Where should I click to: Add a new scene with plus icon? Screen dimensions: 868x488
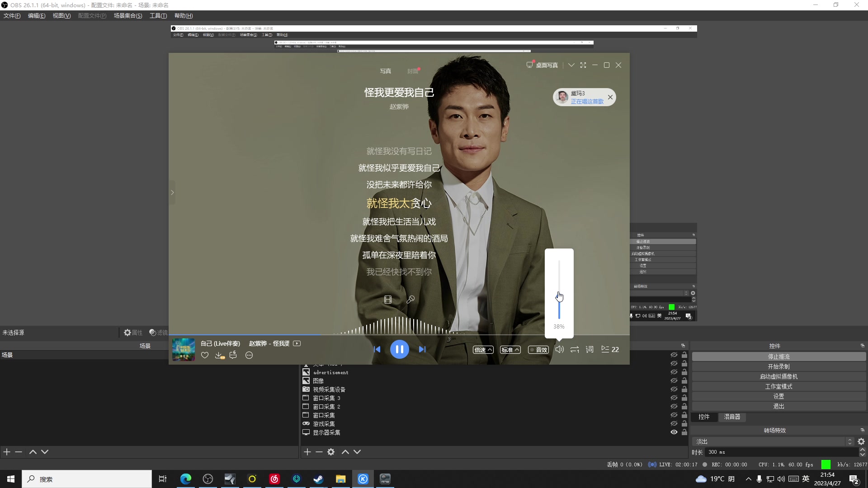7,452
